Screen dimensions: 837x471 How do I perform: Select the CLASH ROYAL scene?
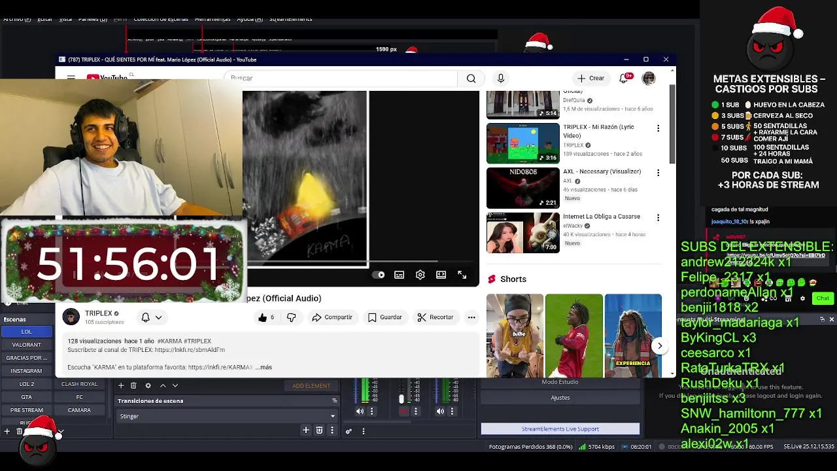click(x=79, y=384)
